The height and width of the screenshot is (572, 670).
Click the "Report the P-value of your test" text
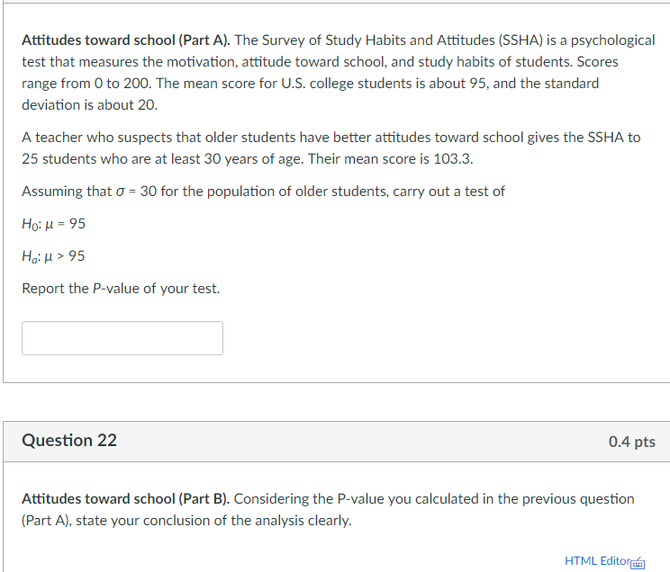[121, 289]
